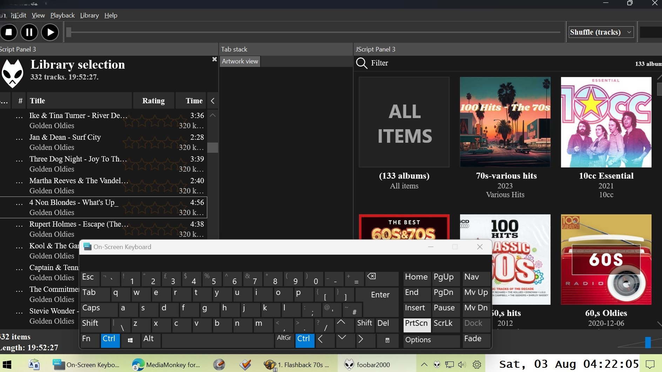Sort playlist by Time column header
Screen dimensions: 662x372
(191, 101)
